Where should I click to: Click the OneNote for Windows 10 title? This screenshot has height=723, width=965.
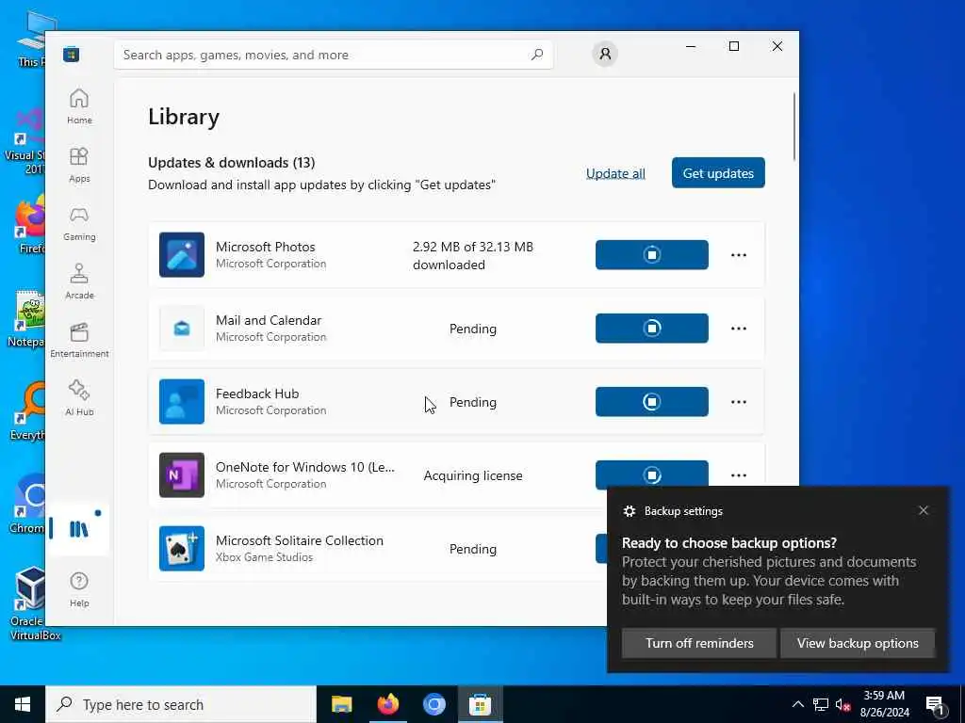pos(305,467)
